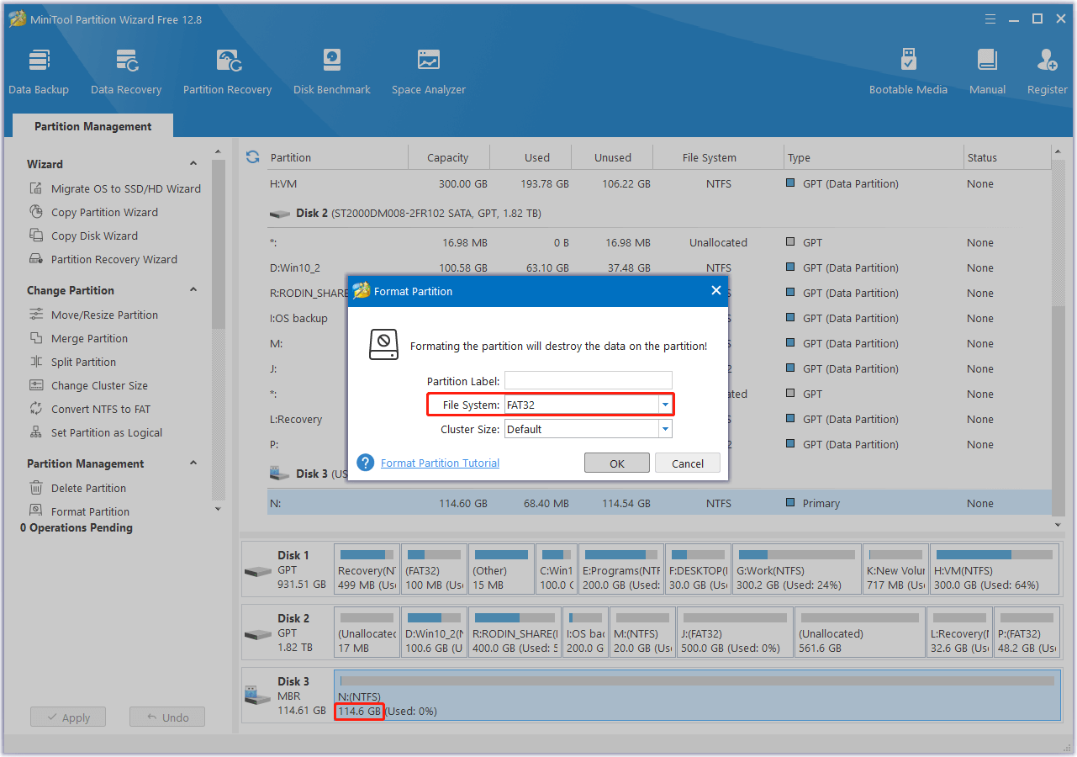Image resolution: width=1077 pixels, height=757 pixels.
Task: Click the Apply button
Action: [67, 717]
